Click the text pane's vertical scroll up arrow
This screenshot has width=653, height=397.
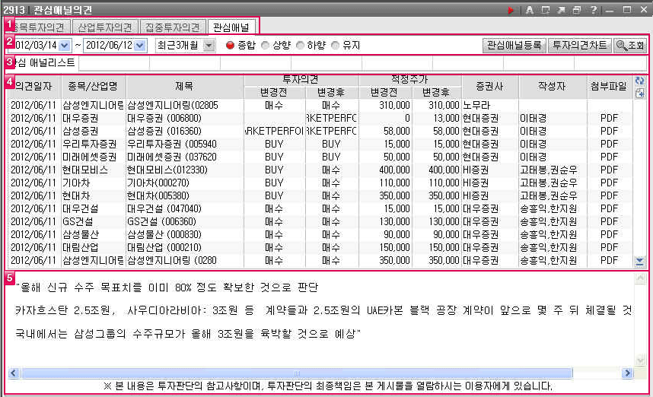click(x=640, y=278)
